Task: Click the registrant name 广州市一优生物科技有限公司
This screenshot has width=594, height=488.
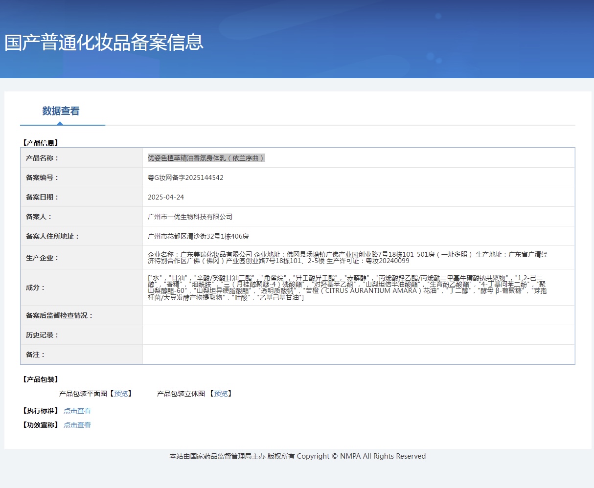Action: [190, 217]
